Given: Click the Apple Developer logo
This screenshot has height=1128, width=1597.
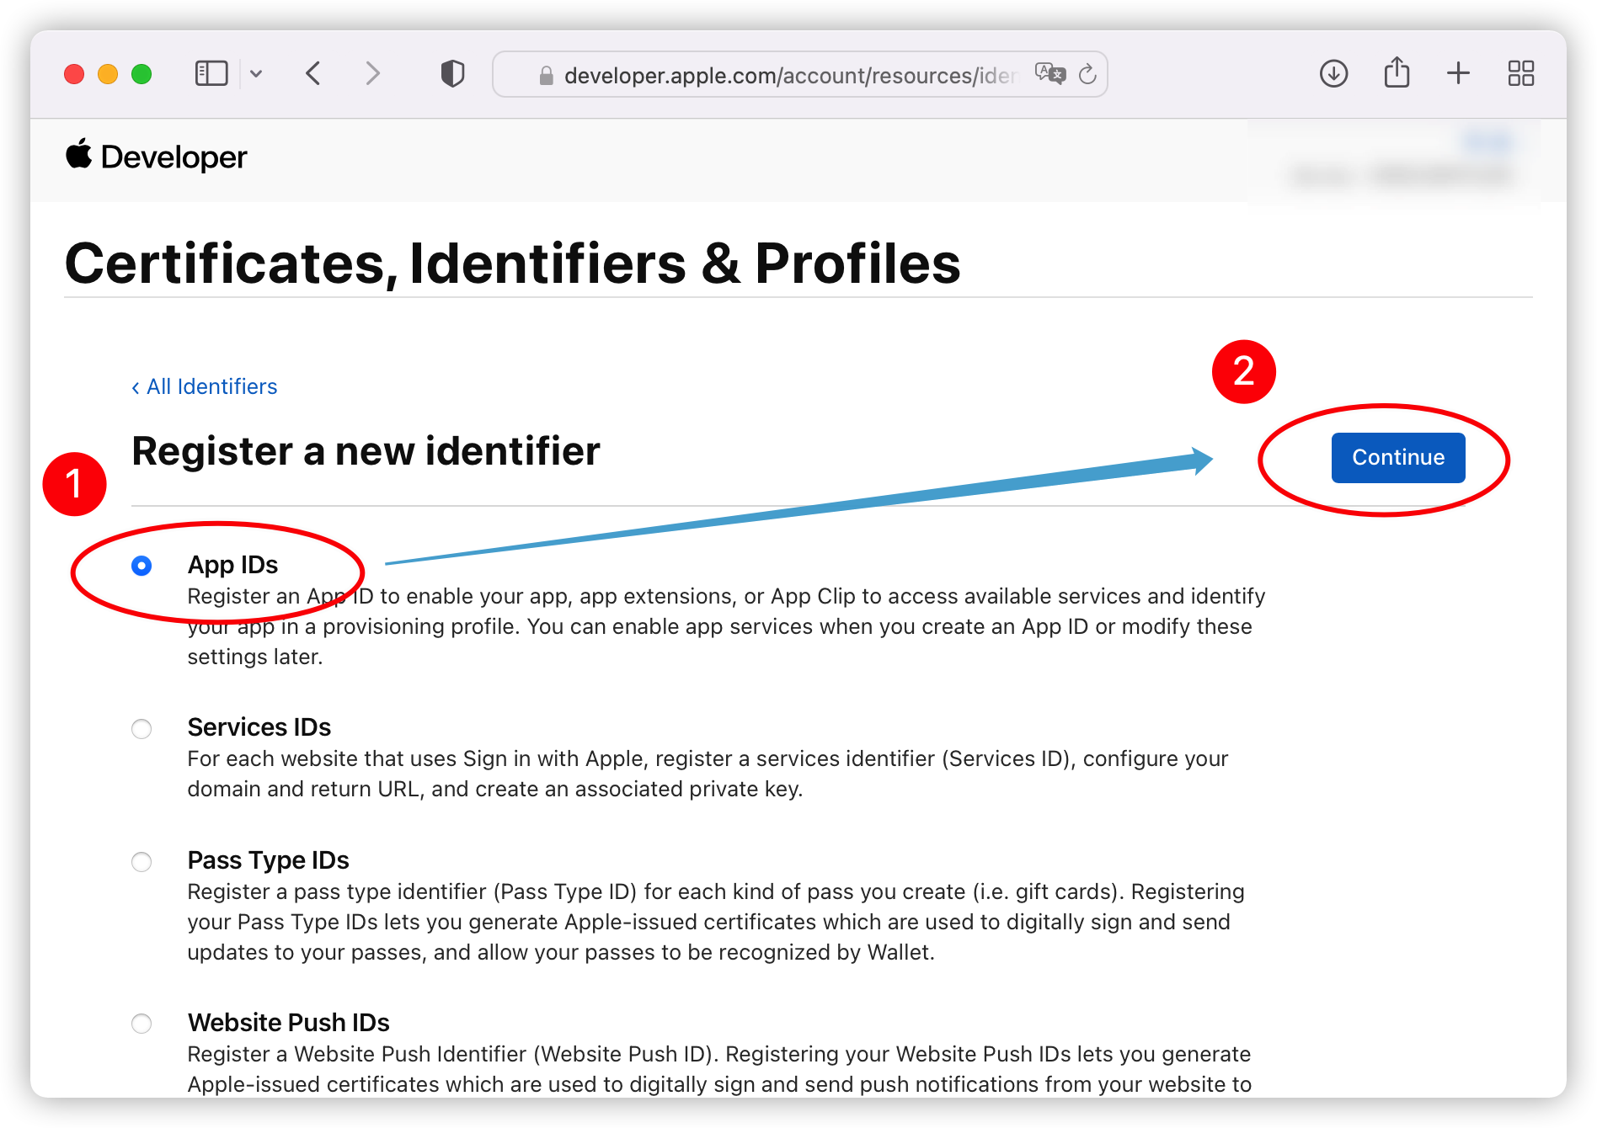Looking at the screenshot, I should pyautogui.click(x=157, y=157).
